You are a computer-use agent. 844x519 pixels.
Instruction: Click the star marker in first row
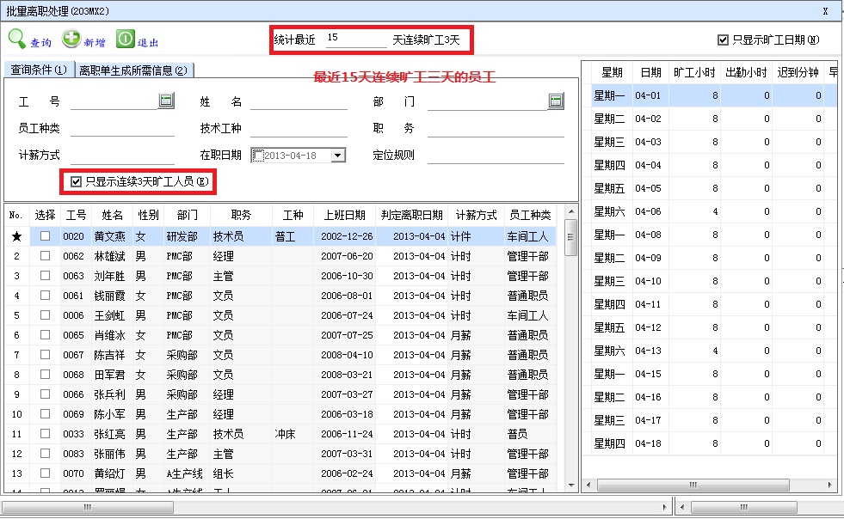pos(16,236)
